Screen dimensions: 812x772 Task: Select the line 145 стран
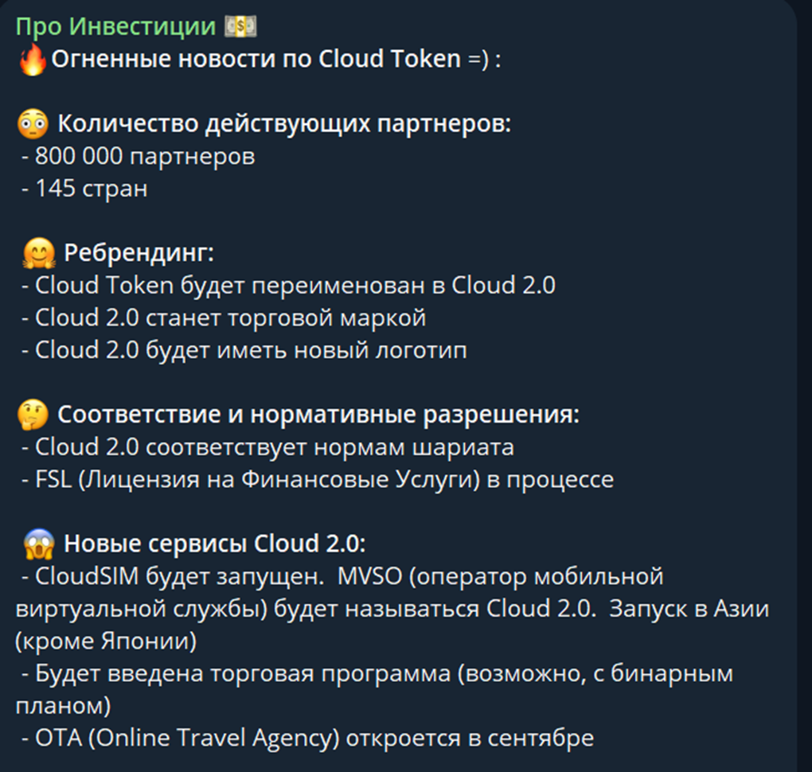click(89, 189)
